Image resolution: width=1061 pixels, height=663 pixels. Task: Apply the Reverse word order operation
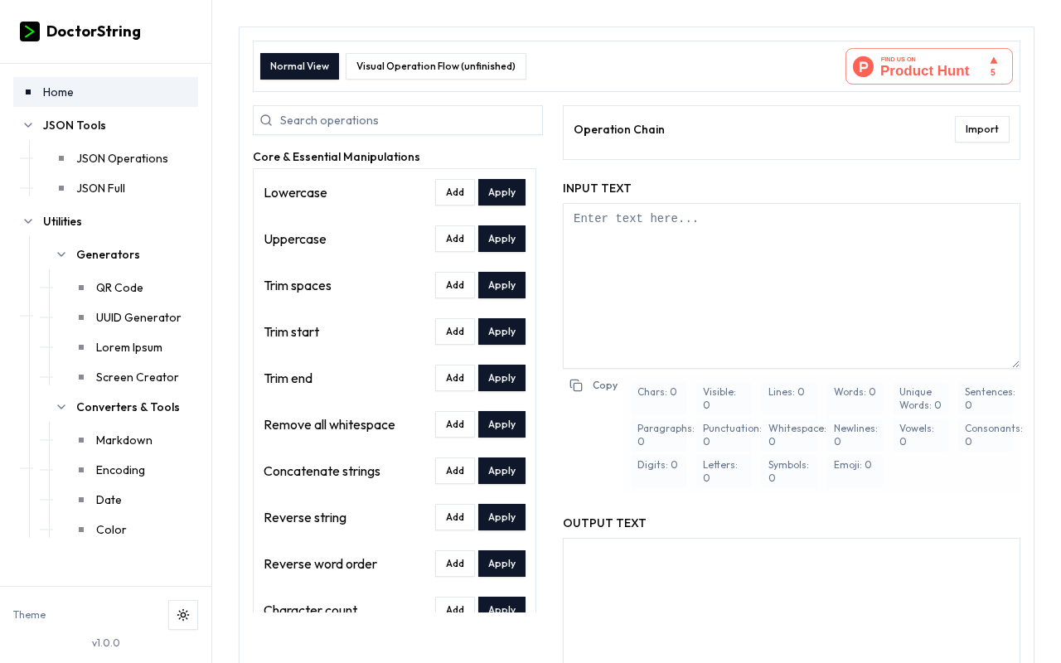[501, 564]
